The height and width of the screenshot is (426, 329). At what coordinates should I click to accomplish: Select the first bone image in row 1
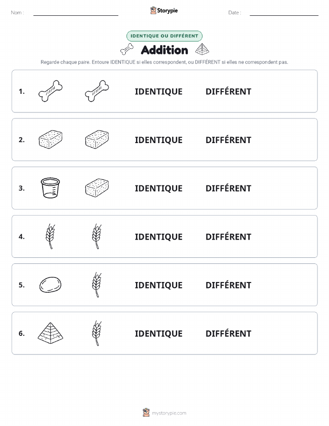tap(51, 91)
